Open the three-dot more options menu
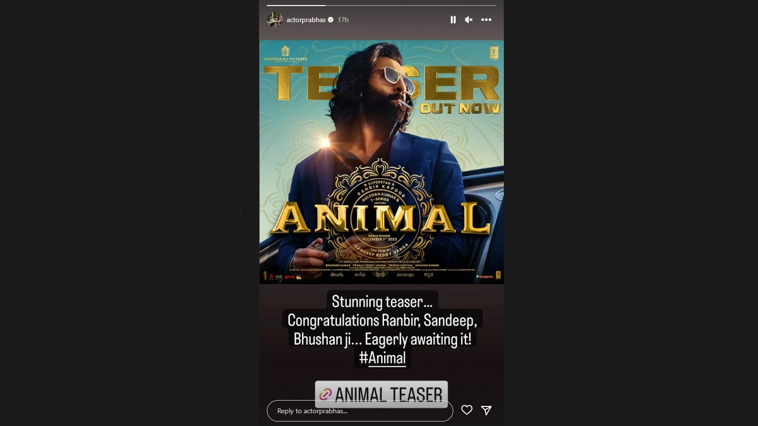Screen dimensions: 758x426 point(486,20)
